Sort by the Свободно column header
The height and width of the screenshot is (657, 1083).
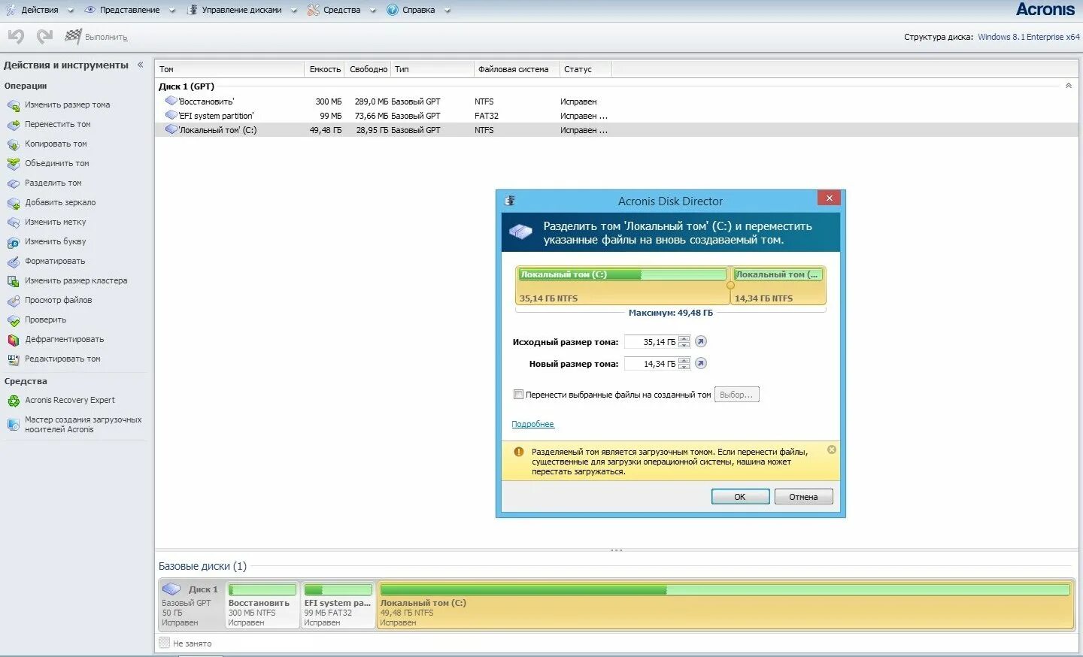point(369,69)
